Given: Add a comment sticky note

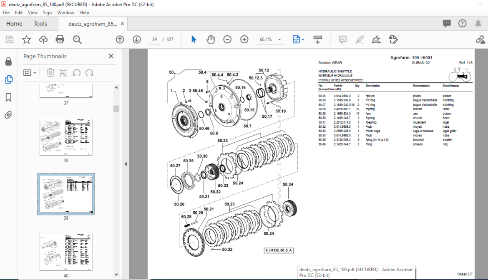Looking at the screenshot, I should [343, 40].
